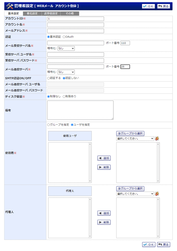Select 制限なし for disk capacity
This screenshot has height=251, width=177.
click(48, 96)
